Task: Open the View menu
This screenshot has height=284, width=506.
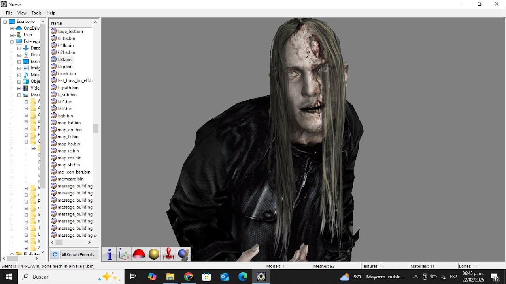Action: click(x=22, y=13)
